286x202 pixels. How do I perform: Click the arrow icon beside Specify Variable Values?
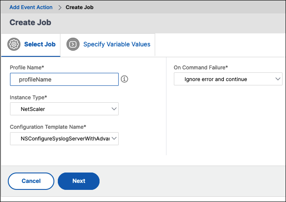point(73,44)
